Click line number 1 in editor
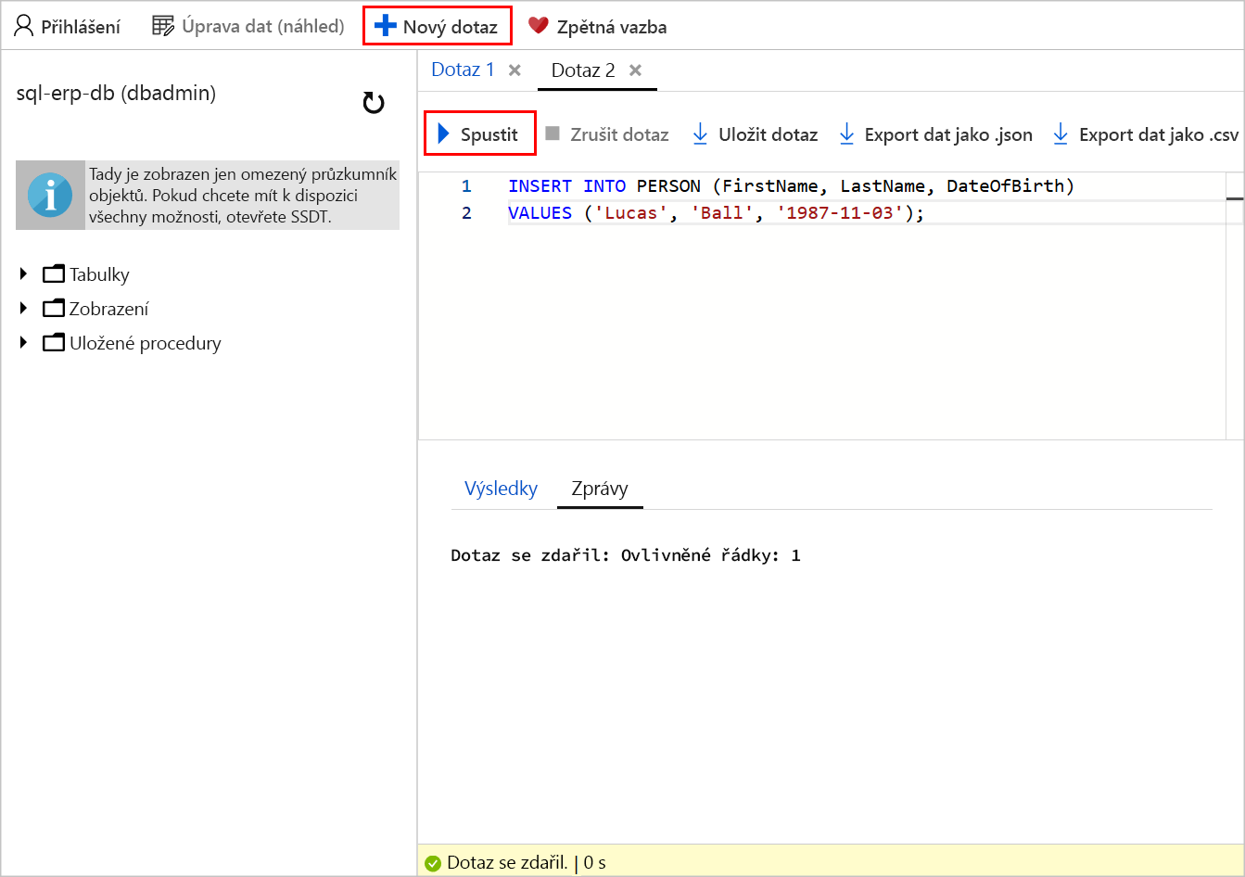 (x=466, y=186)
